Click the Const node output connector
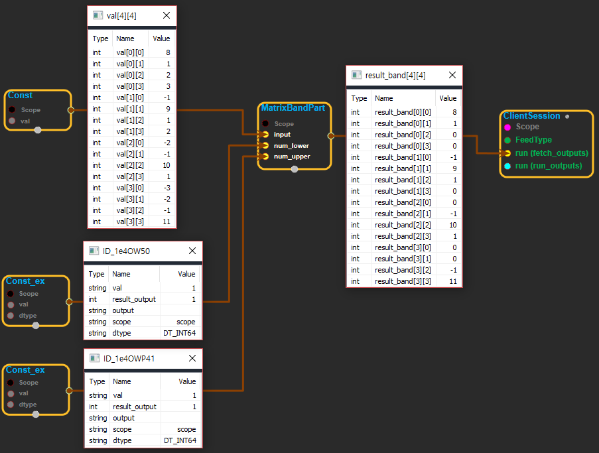 coord(71,110)
